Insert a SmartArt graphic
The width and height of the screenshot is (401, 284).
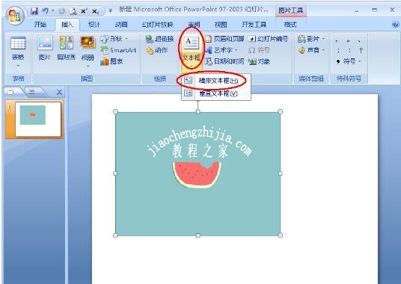click(118, 50)
